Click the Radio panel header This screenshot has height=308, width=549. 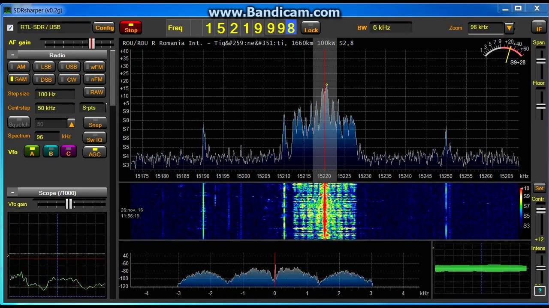tap(57, 55)
